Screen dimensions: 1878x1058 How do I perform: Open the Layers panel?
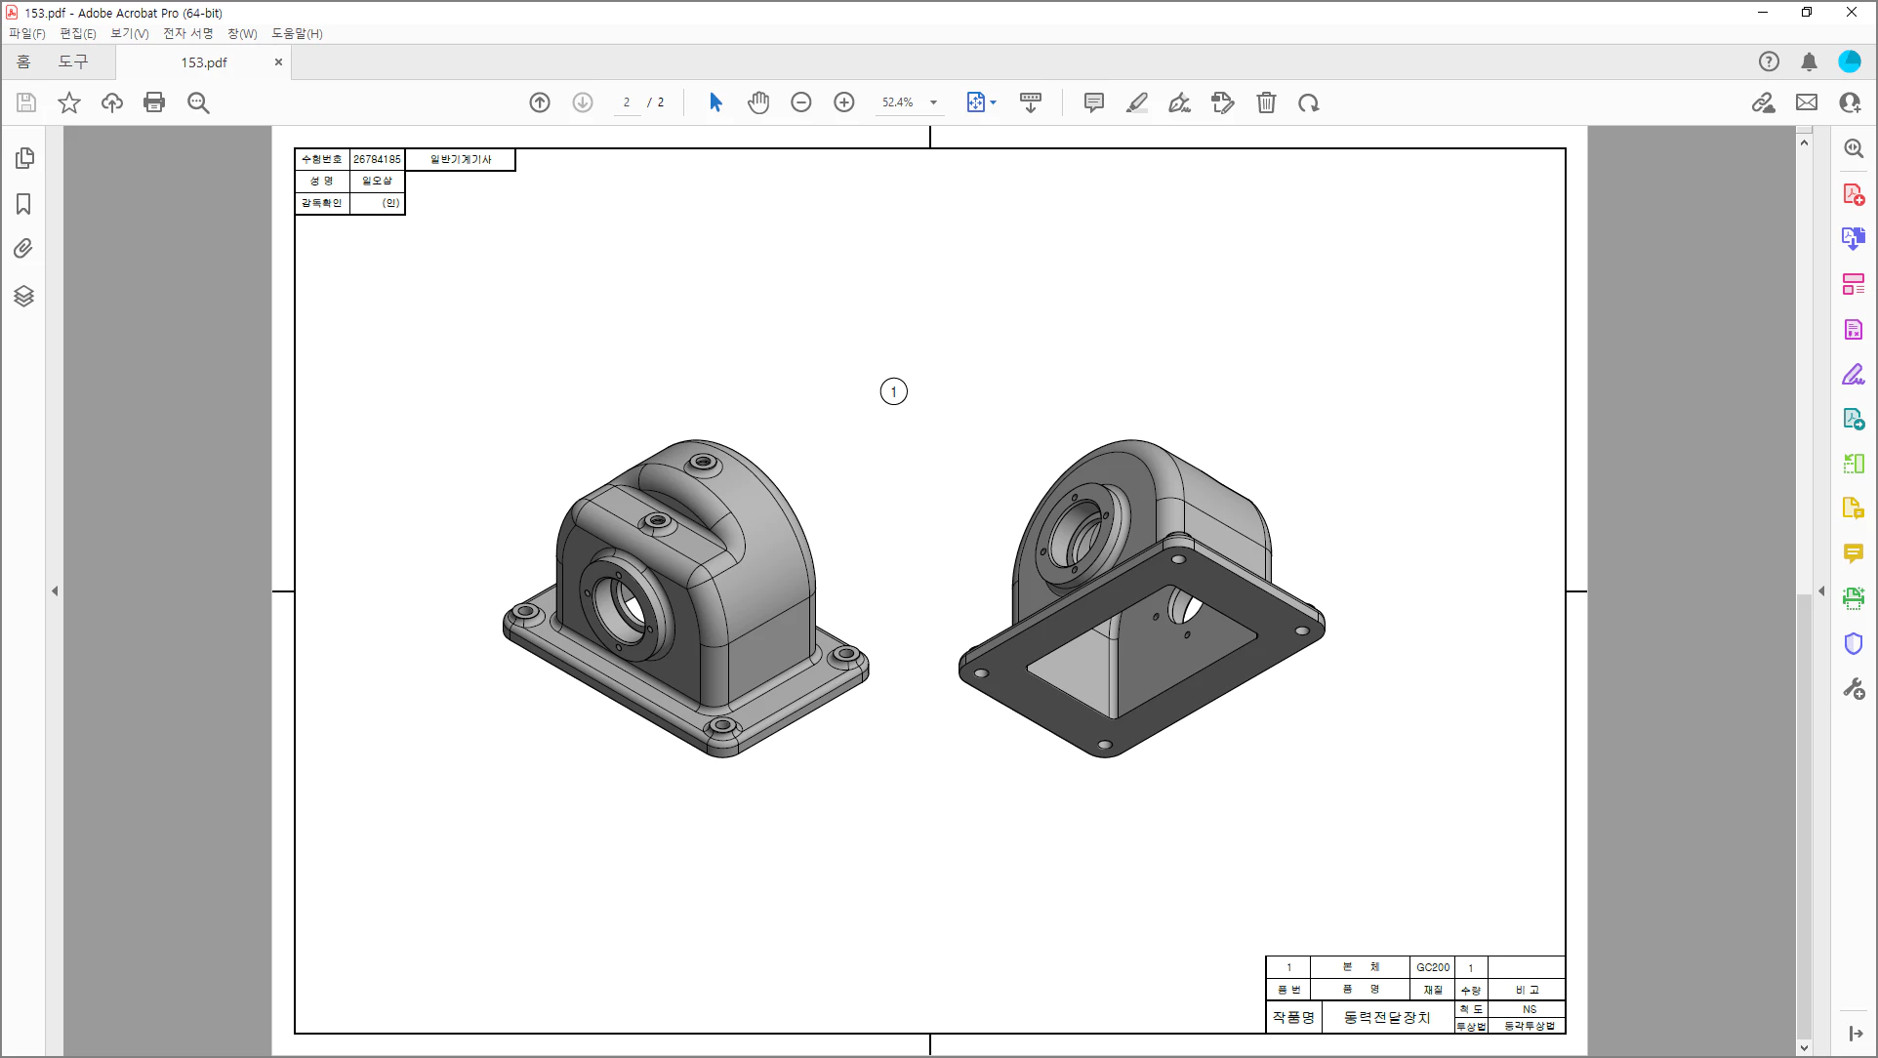pyautogui.click(x=24, y=297)
